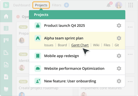Open the issues list sidebar icon
The height and width of the screenshot is (96, 138).
[6, 28]
